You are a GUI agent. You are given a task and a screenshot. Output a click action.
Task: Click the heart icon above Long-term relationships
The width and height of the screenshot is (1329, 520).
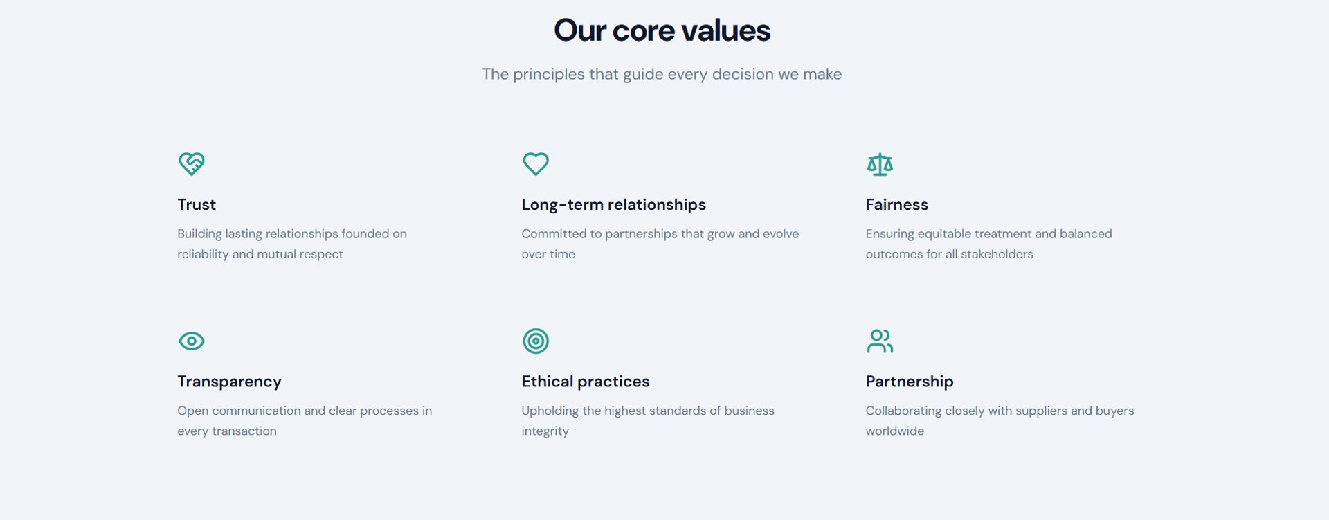[536, 164]
